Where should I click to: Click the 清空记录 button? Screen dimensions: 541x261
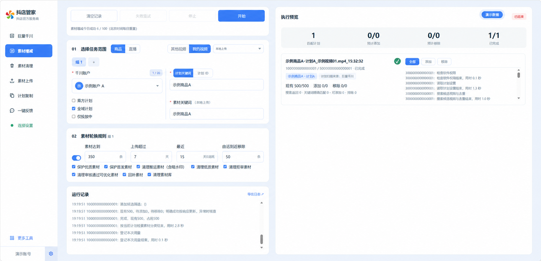tap(94, 16)
